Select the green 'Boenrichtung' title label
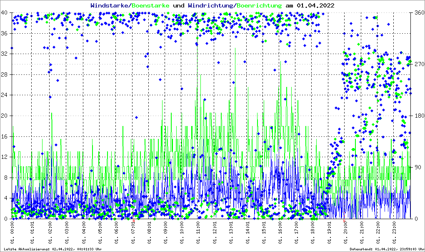Screen dimensions: 425x252 pos(259,6)
